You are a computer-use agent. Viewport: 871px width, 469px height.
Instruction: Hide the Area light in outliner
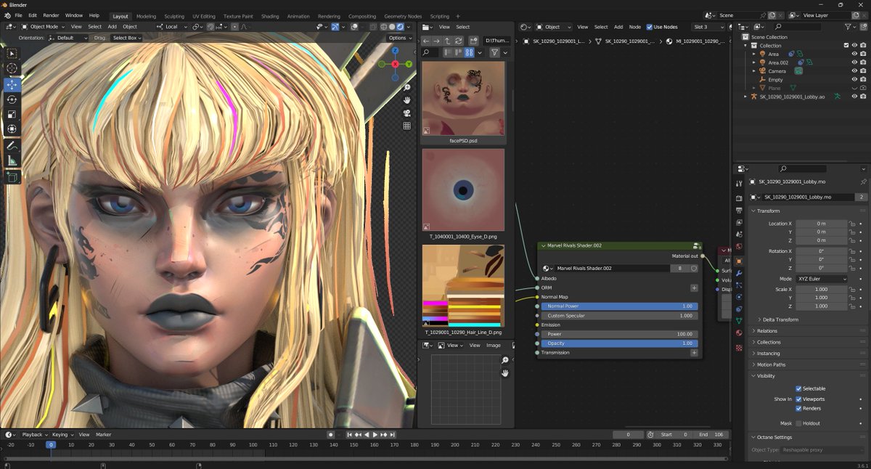[854, 54]
